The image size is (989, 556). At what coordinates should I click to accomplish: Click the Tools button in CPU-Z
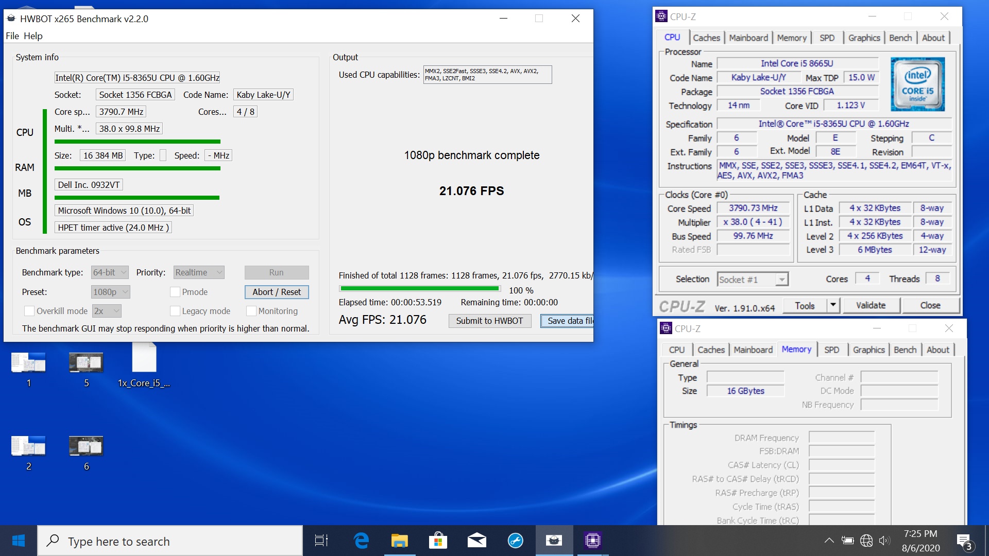pos(805,305)
